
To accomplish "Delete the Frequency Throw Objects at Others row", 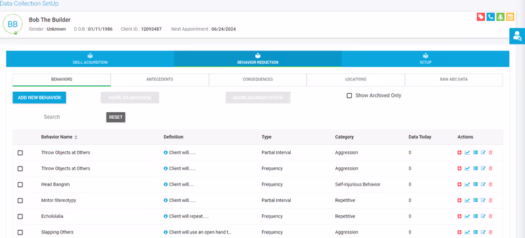I will tap(490, 169).
